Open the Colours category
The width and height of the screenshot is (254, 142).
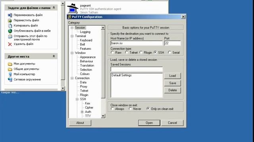pos(85,74)
